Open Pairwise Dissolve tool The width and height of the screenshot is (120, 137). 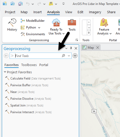[x=28, y=99]
